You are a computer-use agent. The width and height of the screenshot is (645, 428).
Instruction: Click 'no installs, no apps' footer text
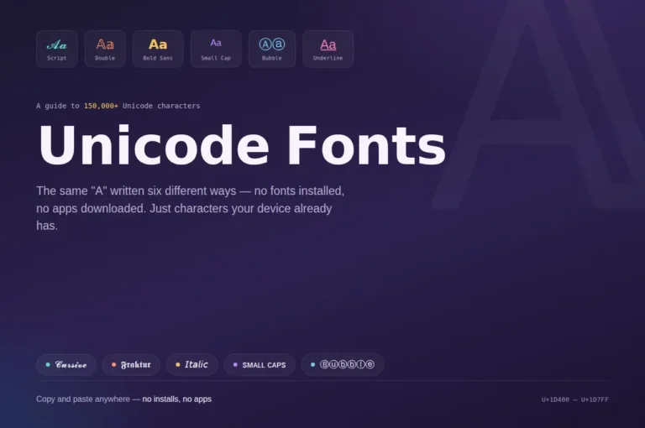coord(177,399)
